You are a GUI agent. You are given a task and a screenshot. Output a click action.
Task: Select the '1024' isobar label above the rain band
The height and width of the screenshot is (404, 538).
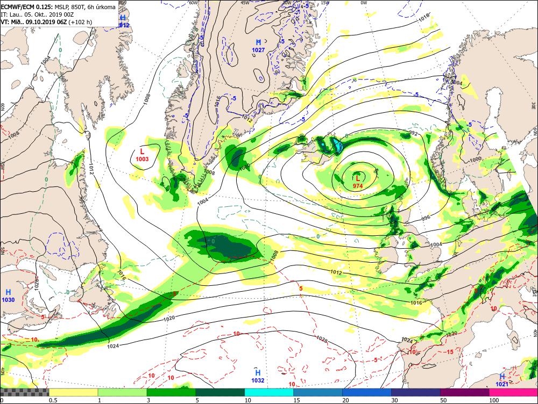[x=113, y=346]
